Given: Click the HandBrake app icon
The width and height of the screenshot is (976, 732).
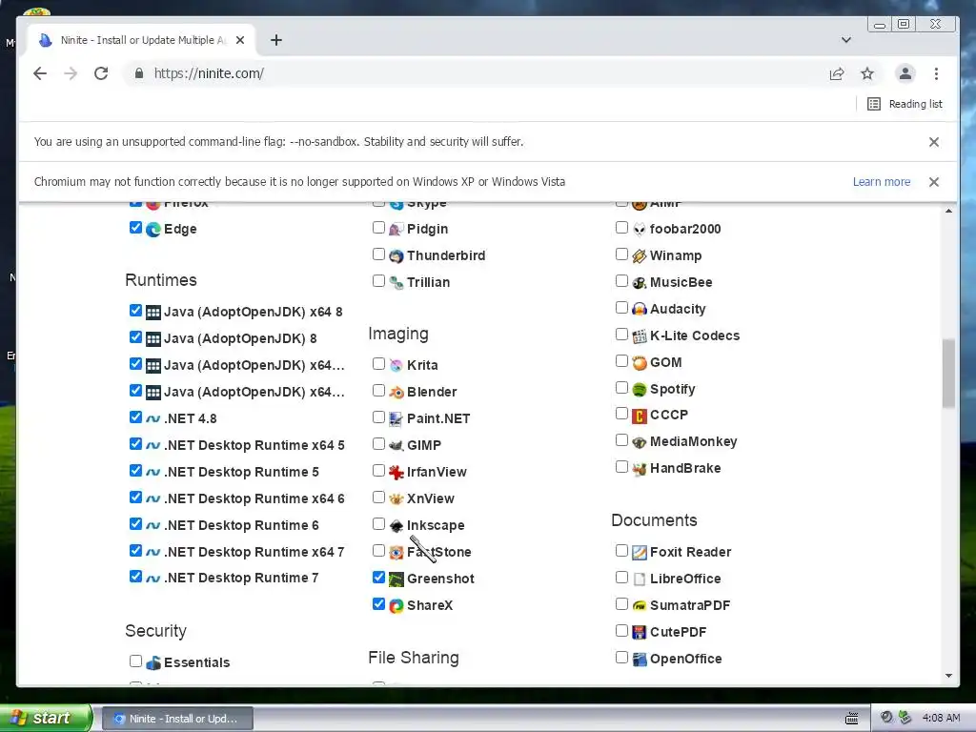Looking at the screenshot, I should pyautogui.click(x=640, y=469).
